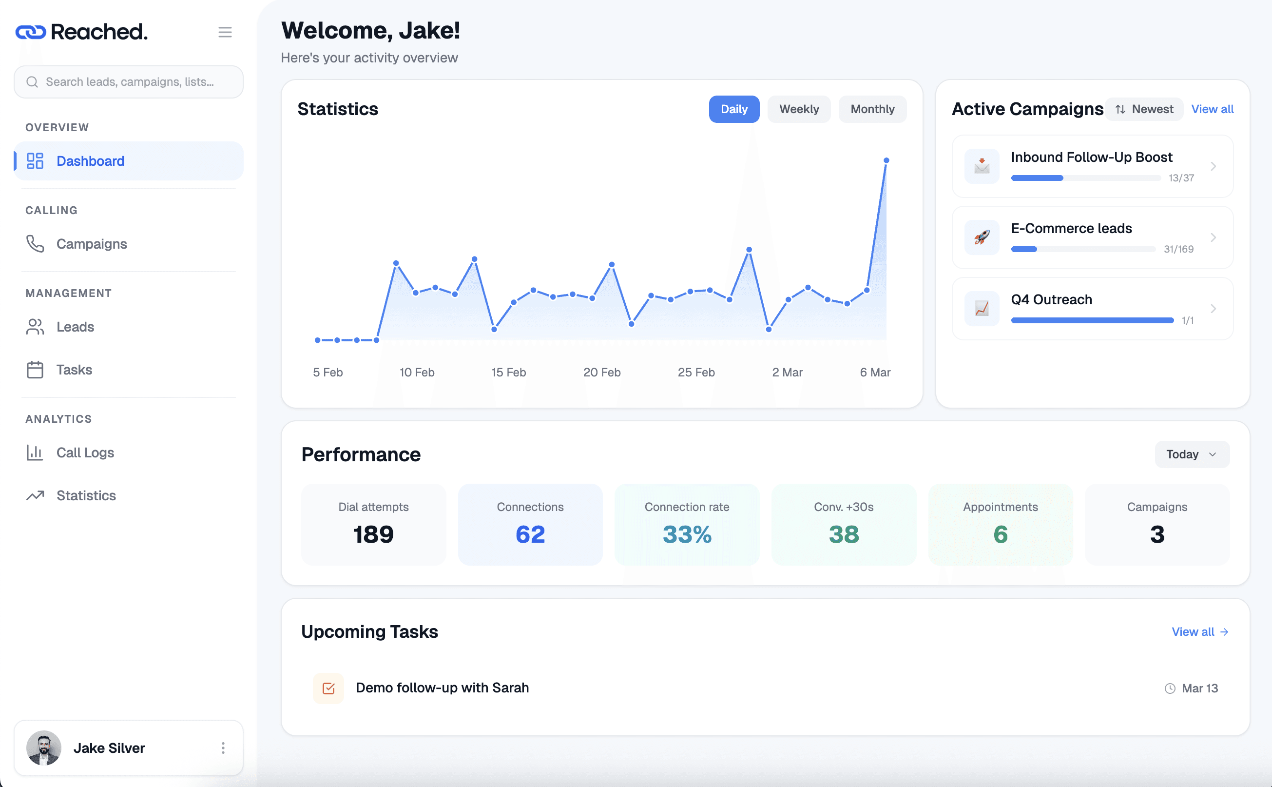Open Jake Silver's three-dot account menu

223,748
